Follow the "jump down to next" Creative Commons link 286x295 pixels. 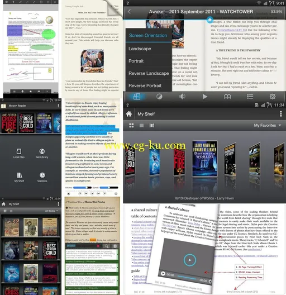[246, 256]
